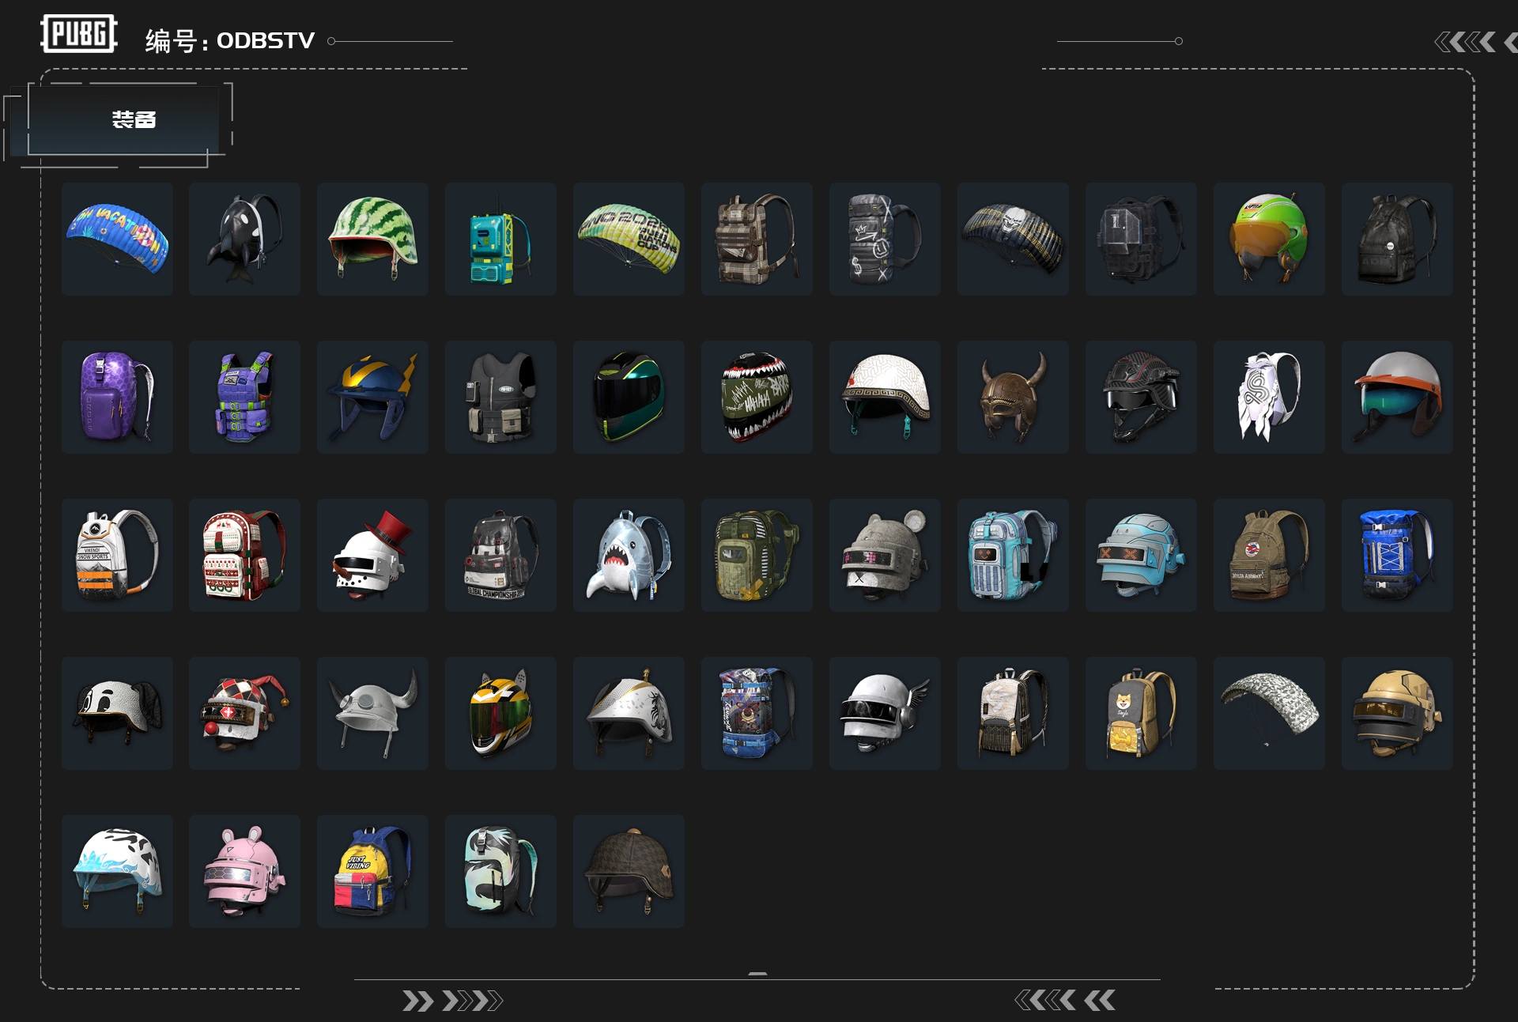Choose the Christmas sweater backpack
Viewport: 1518px width, 1022px height.
click(245, 555)
